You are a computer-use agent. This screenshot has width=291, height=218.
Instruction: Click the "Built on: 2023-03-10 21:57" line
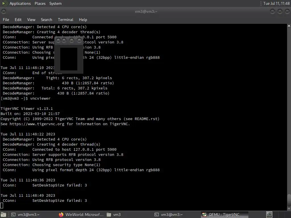click(x=30, y=114)
